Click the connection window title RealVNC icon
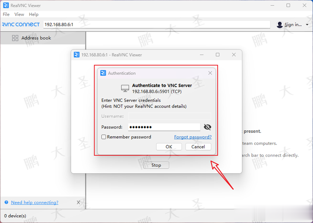 [x=77, y=55]
